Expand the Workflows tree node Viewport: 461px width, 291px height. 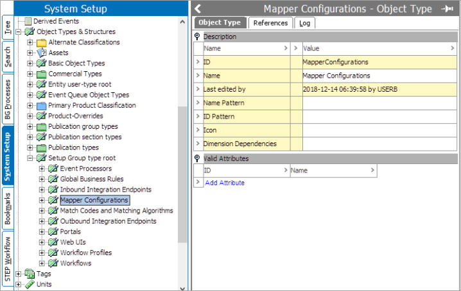(x=42, y=263)
